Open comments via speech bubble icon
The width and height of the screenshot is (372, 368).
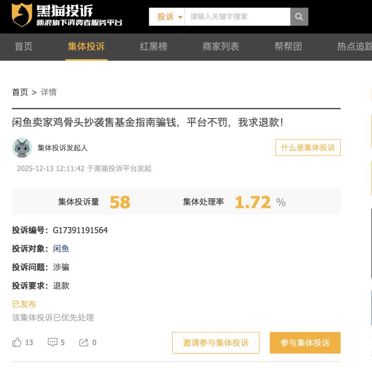coord(53,342)
